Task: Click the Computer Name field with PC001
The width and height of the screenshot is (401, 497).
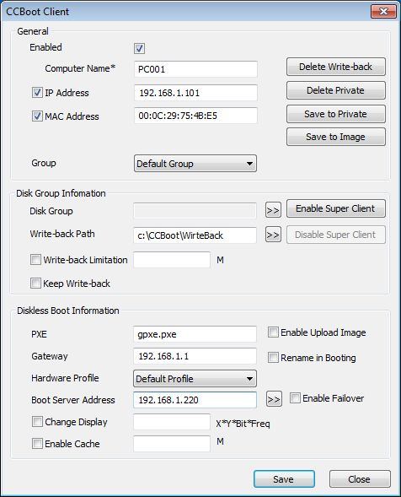Action: (195, 69)
